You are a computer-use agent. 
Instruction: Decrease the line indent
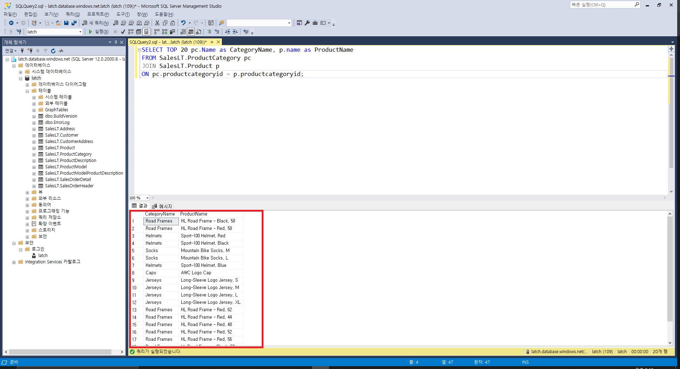[x=227, y=32]
